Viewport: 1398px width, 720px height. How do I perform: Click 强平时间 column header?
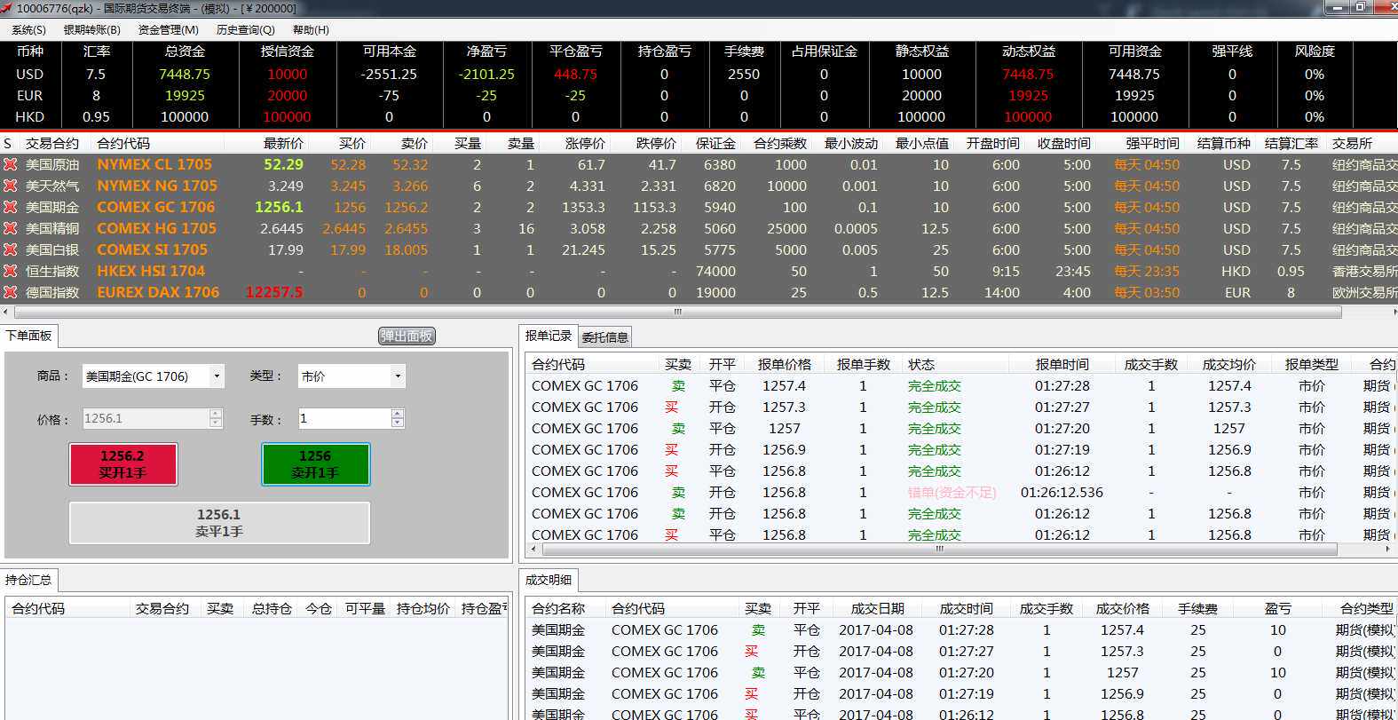[1152, 143]
